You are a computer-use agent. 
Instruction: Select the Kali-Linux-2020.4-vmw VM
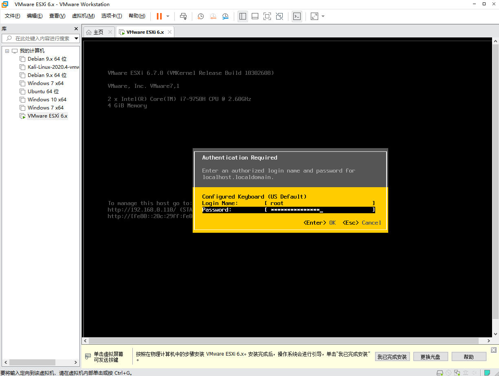coord(49,67)
